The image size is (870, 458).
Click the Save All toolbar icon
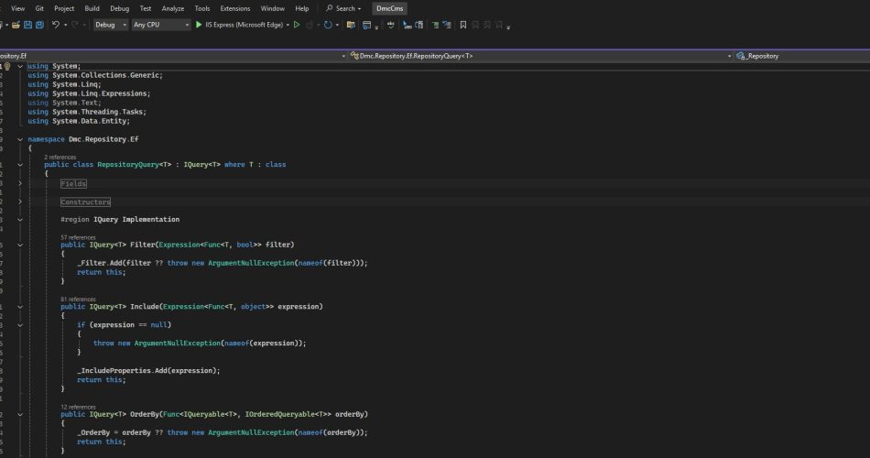39,25
